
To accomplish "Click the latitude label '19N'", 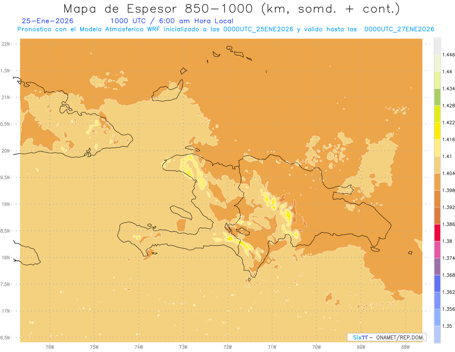I will pyautogui.click(x=6, y=204).
